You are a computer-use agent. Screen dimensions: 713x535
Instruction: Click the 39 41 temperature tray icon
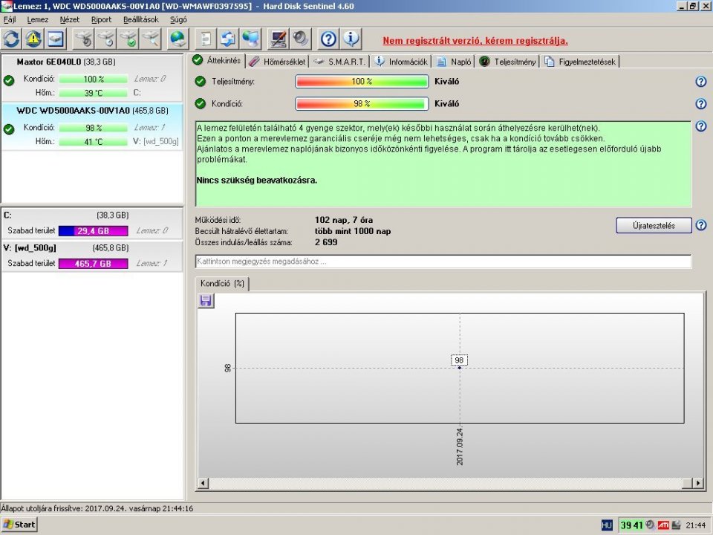[x=631, y=525]
